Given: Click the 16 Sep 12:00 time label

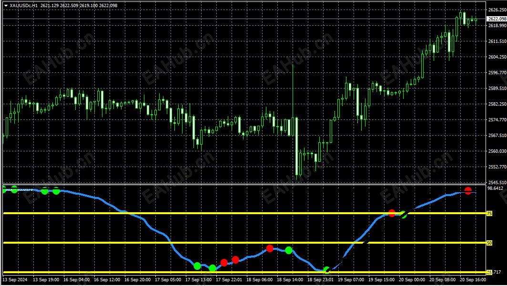Looking at the screenshot, I should tap(107, 279).
